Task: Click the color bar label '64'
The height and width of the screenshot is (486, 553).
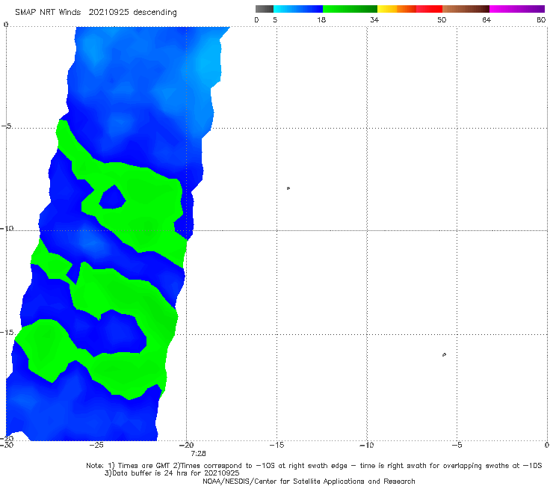Action: coord(486,20)
